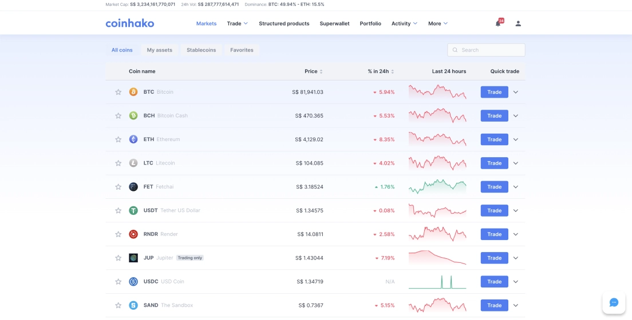Click the Bitcoin Cash coin icon

[x=133, y=115]
